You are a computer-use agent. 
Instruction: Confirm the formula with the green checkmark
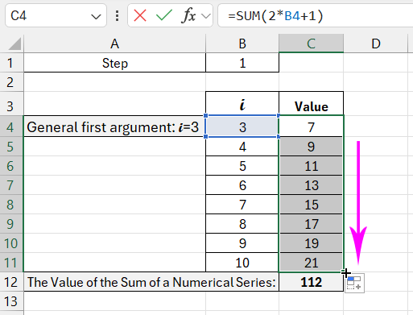click(163, 15)
